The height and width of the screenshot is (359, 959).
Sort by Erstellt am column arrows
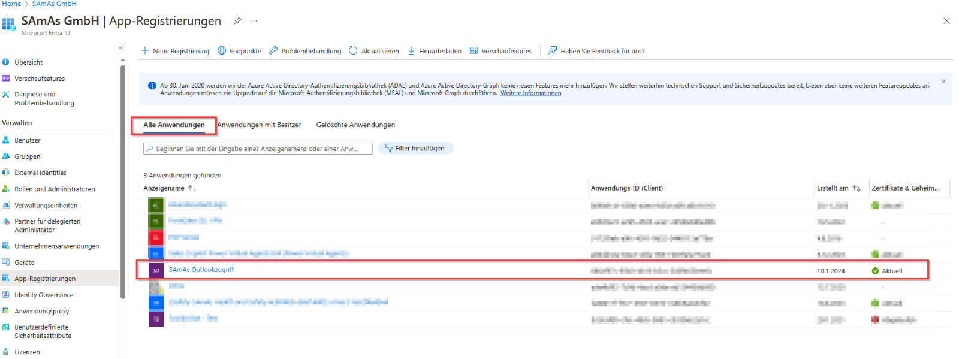click(x=857, y=188)
